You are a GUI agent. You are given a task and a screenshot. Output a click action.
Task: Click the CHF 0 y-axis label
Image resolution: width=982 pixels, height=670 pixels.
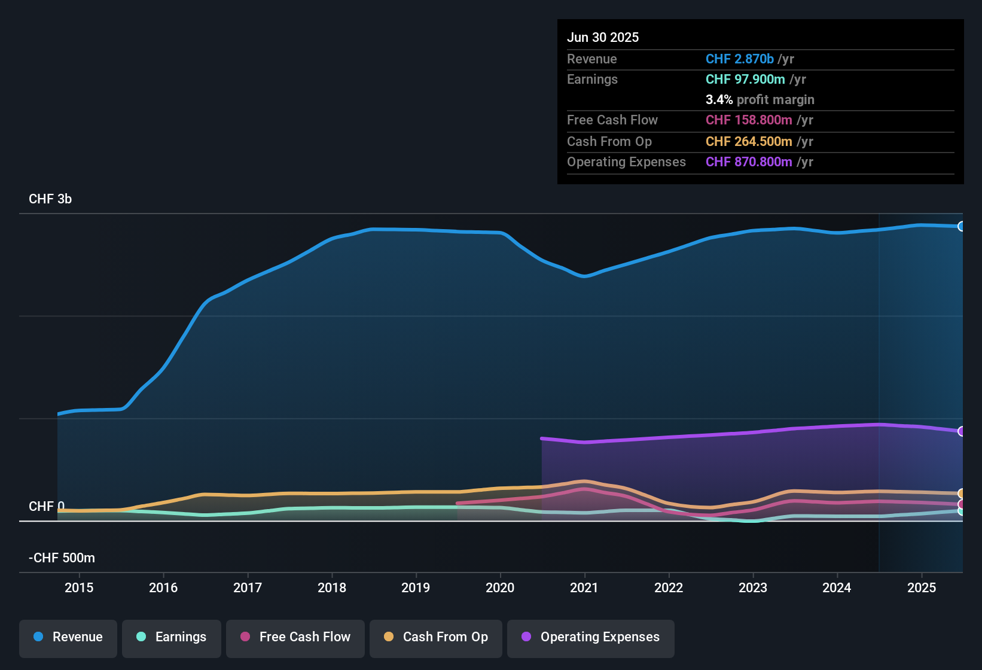click(x=47, y=507)
